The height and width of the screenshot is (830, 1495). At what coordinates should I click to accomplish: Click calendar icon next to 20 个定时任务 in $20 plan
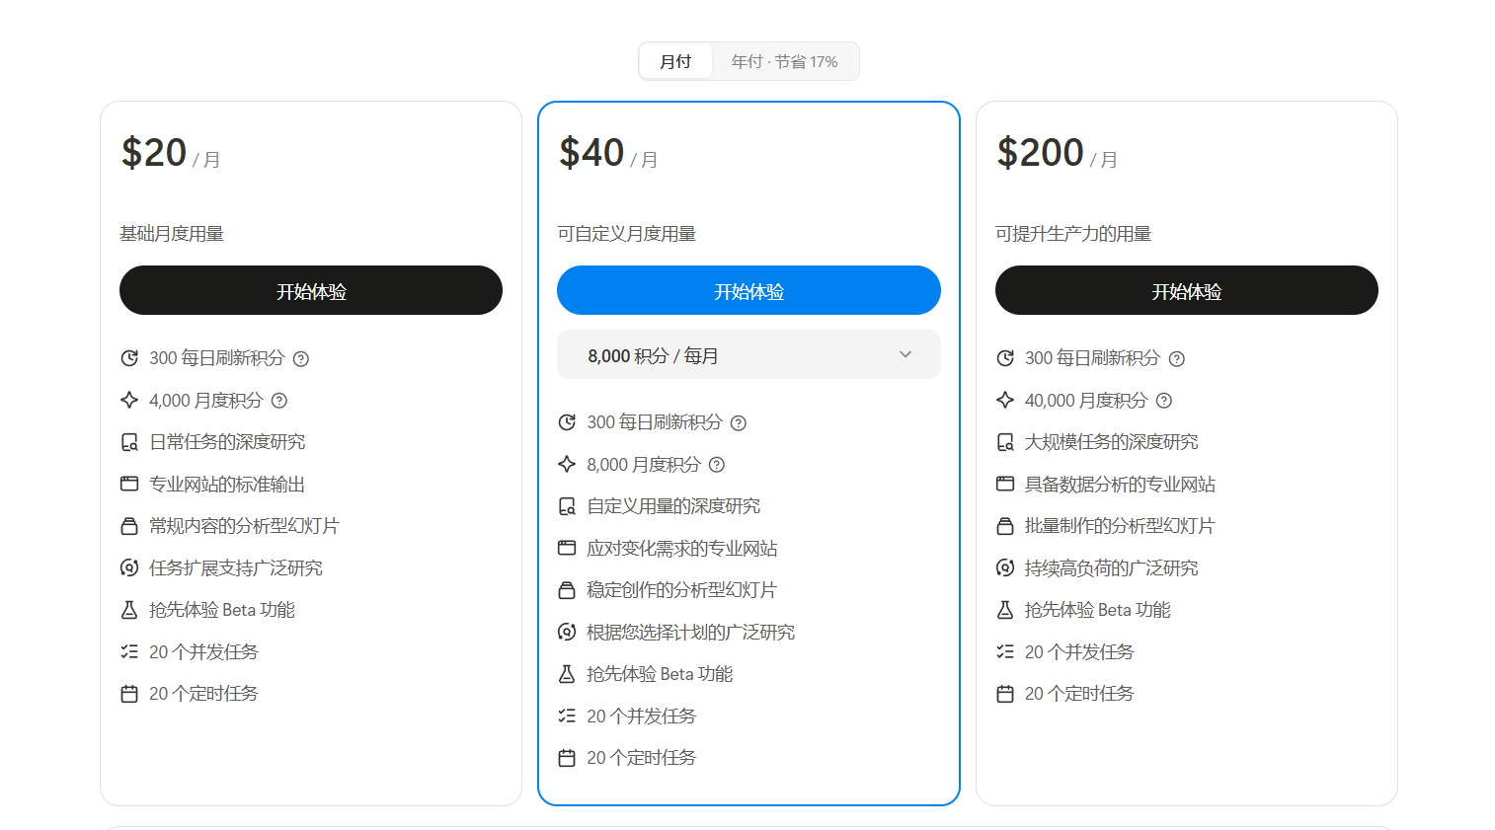pos(129,694)
